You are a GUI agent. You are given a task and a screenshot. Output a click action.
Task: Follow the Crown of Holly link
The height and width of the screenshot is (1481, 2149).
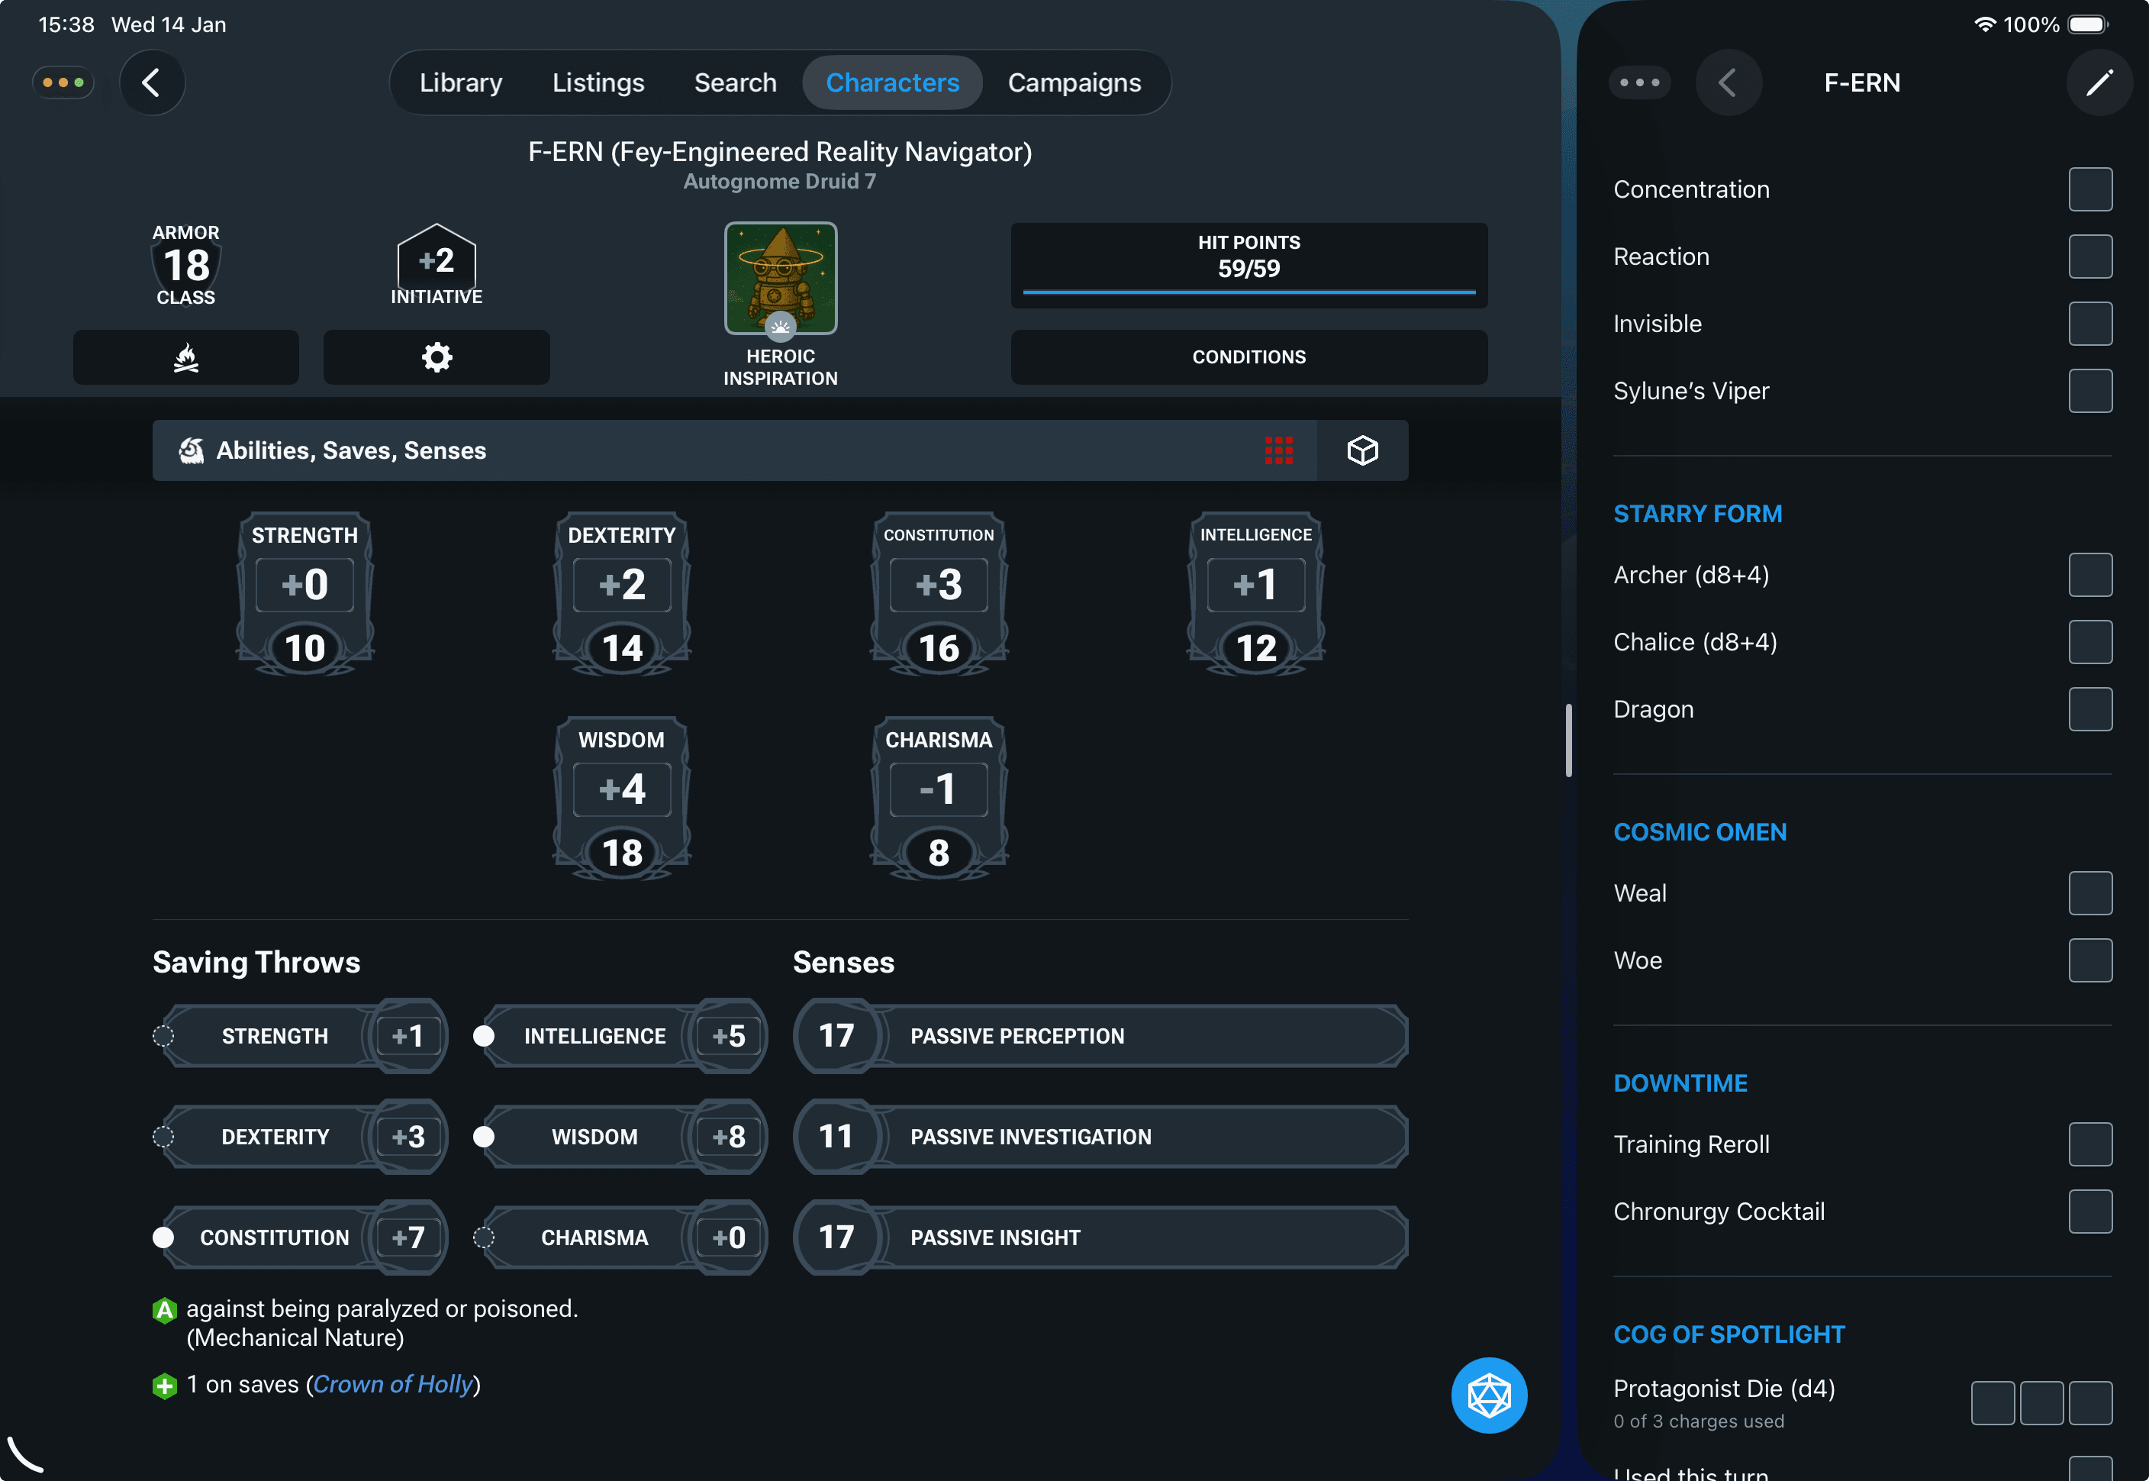(393, 1383)
